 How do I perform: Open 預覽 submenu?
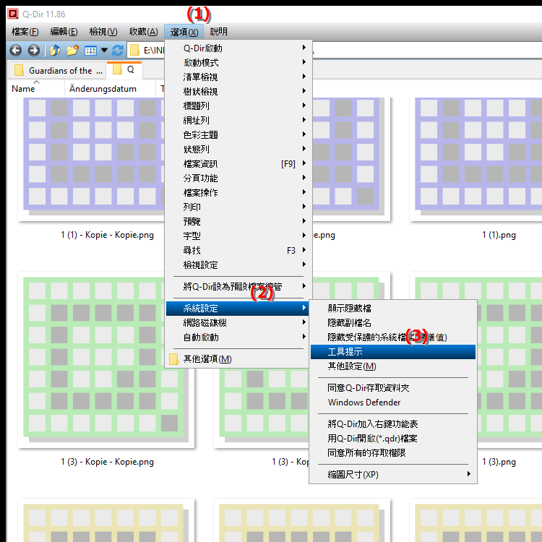click(x=238, y=222)
